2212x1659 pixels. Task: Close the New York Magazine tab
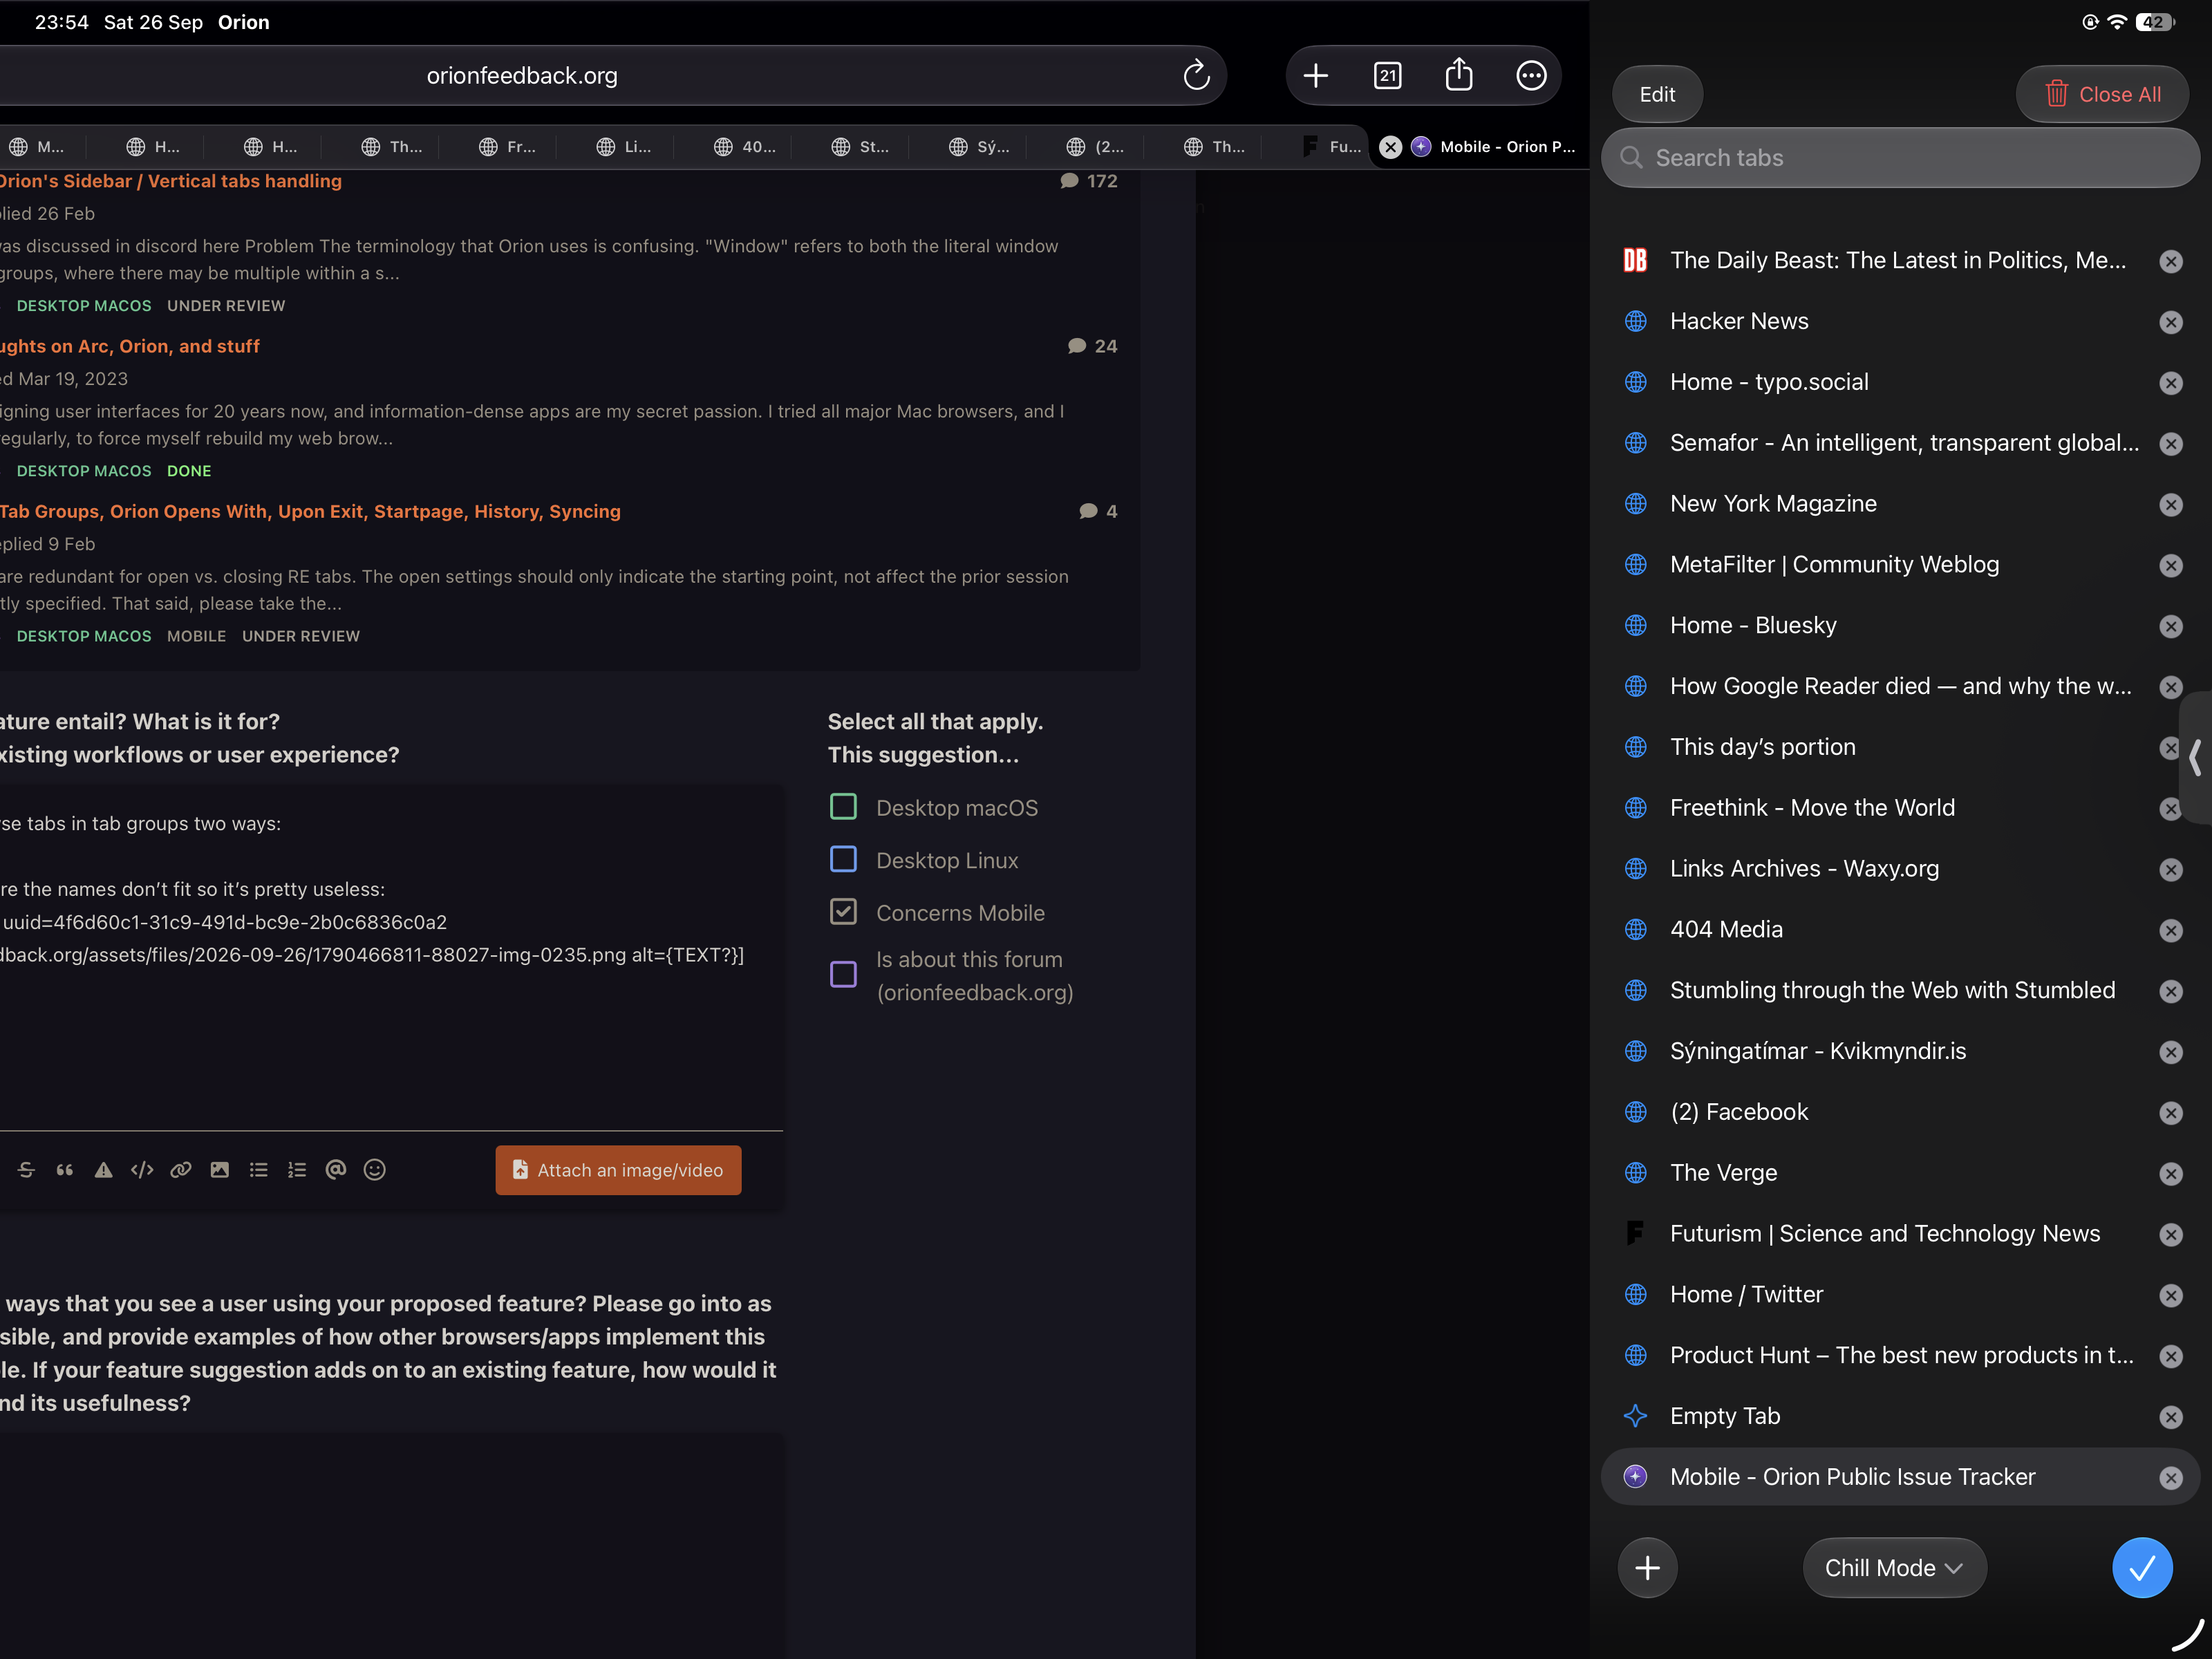(x=2170, y=505)
